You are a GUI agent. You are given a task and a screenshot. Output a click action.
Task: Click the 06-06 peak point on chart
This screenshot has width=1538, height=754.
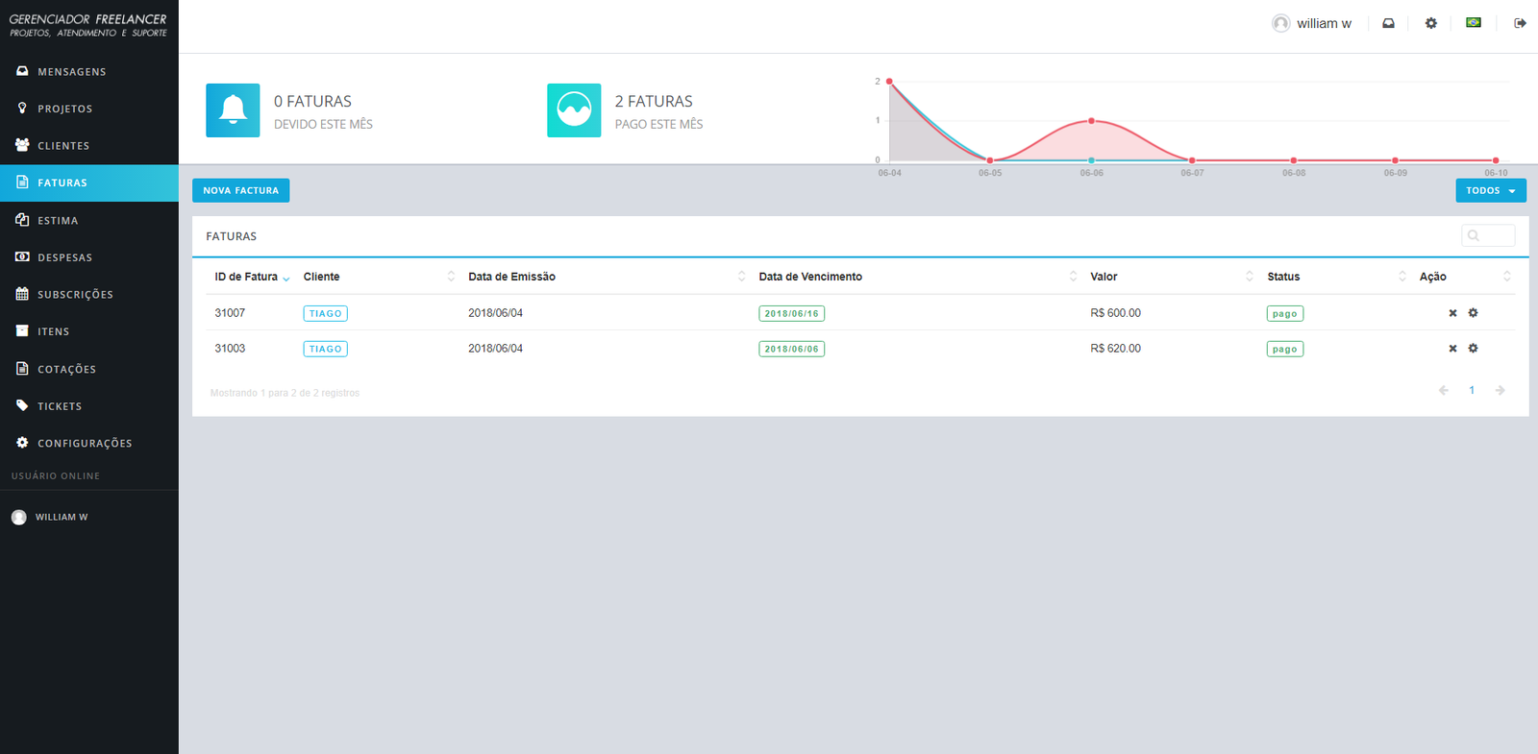click(x=1091, y=121)
